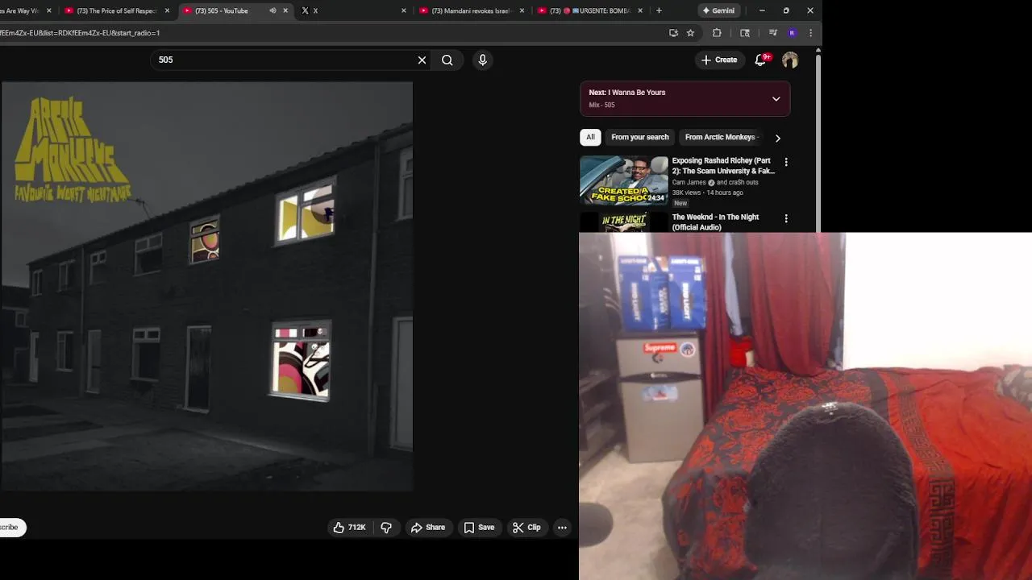Close the browser tab left of Mamdani tab
Image resolution: width=1032 pixels, height=580 pixels.
point(404,10)
